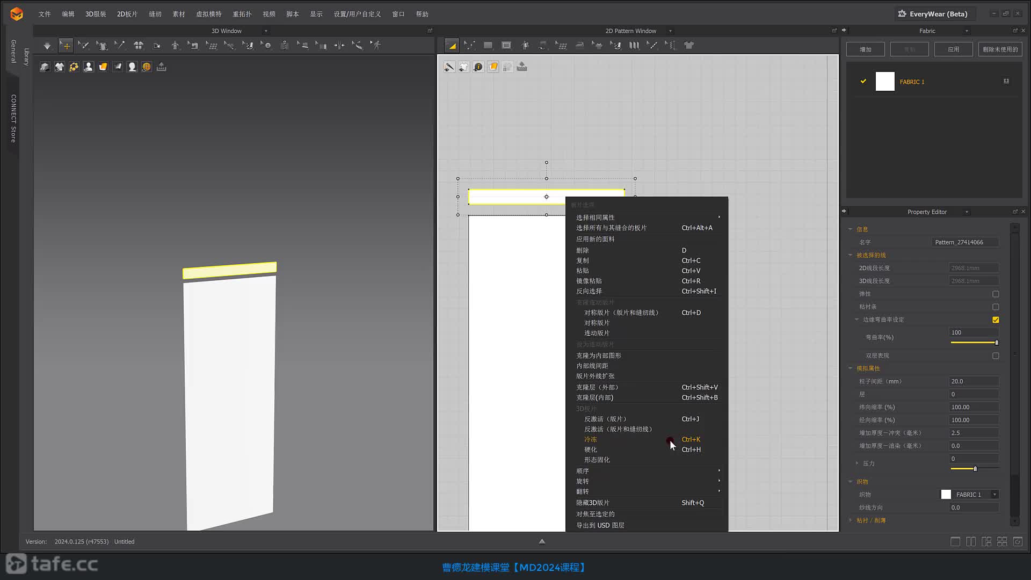Select the button tool in 3D toolbar
Image resolution: width=1031 pixels, height=580 pixels.
[266, 46]
